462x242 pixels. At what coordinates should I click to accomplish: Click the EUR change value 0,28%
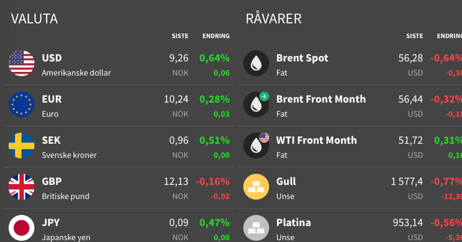[x=214, y=100]
